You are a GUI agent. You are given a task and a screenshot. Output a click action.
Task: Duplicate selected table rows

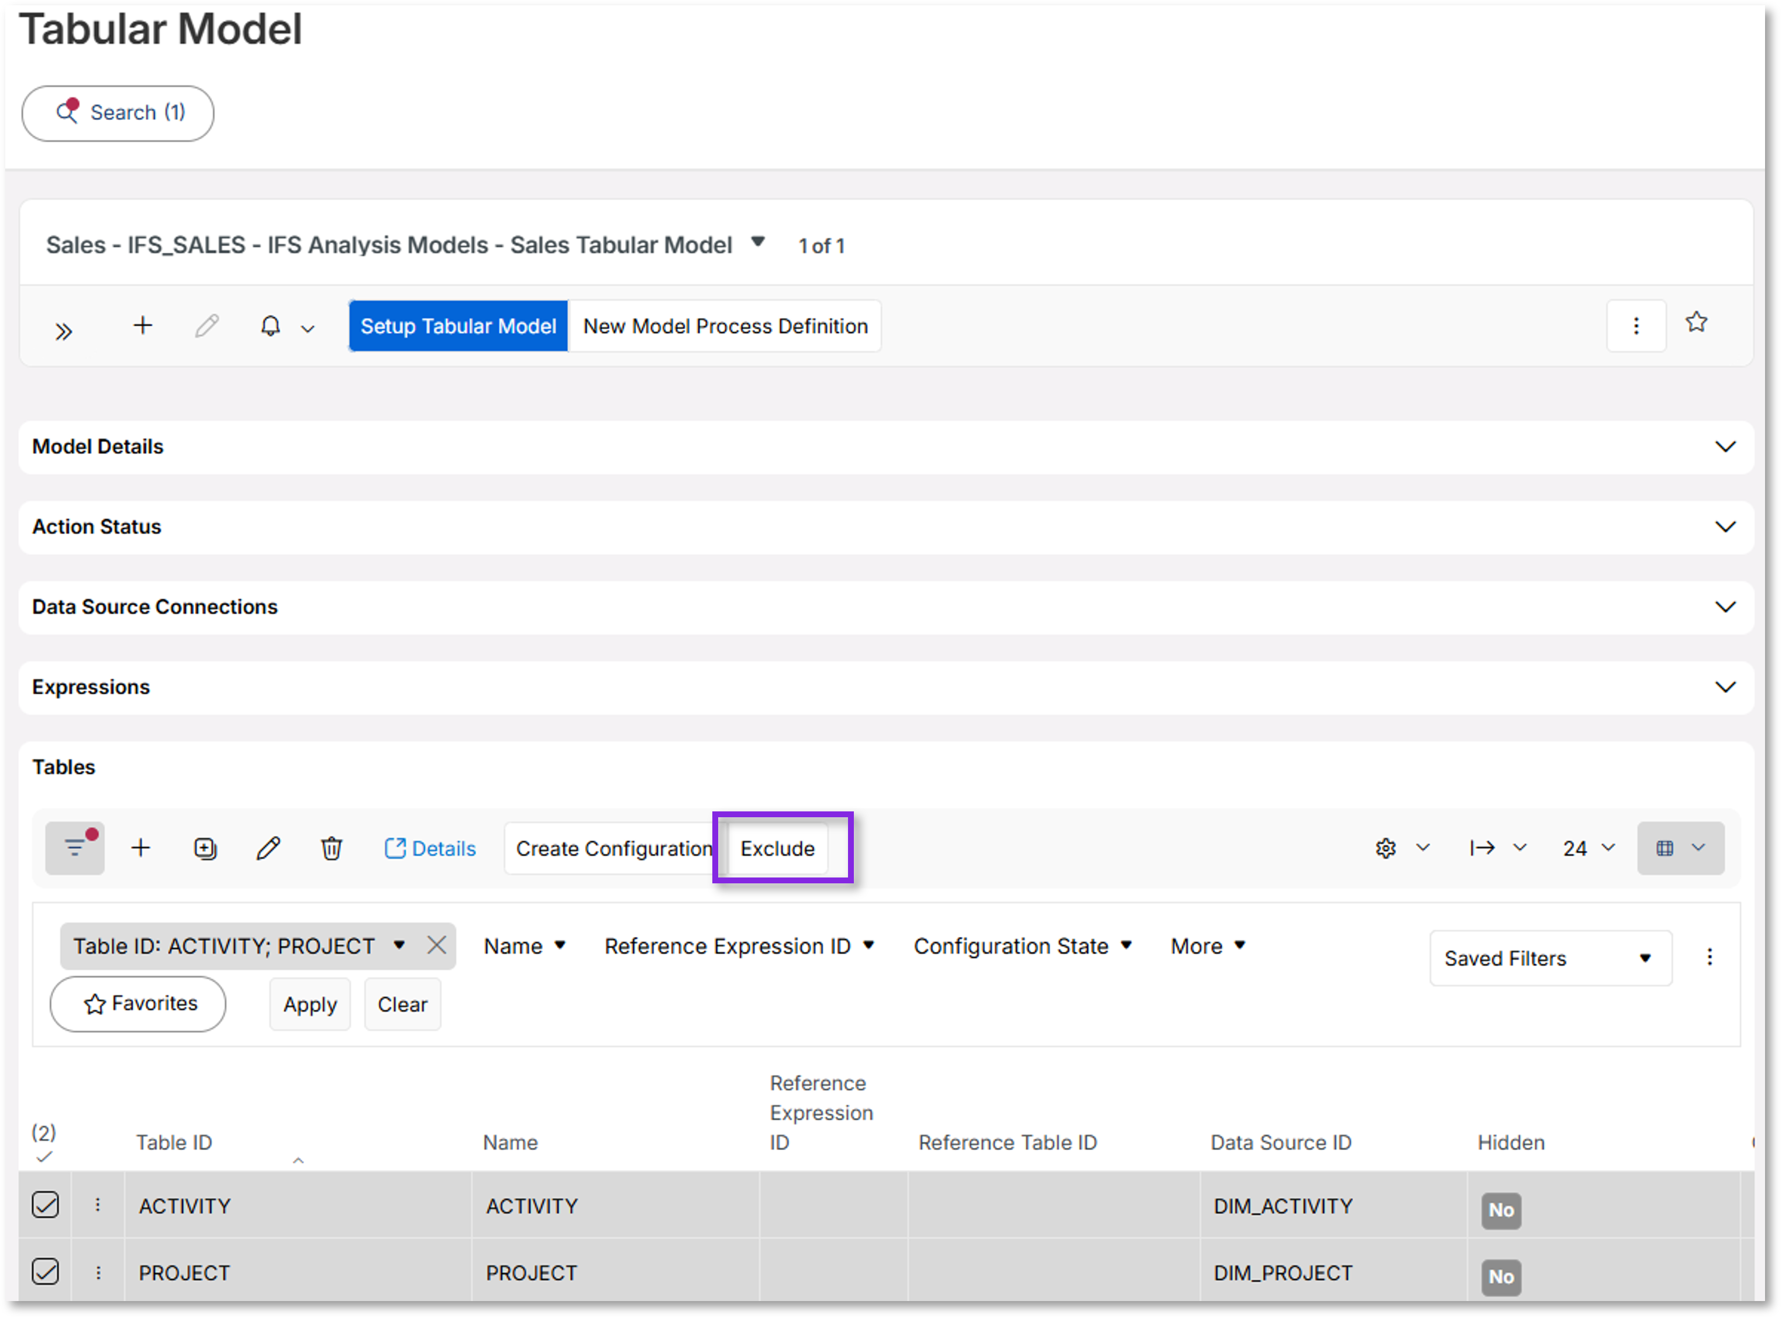click(x=205, y=848)
